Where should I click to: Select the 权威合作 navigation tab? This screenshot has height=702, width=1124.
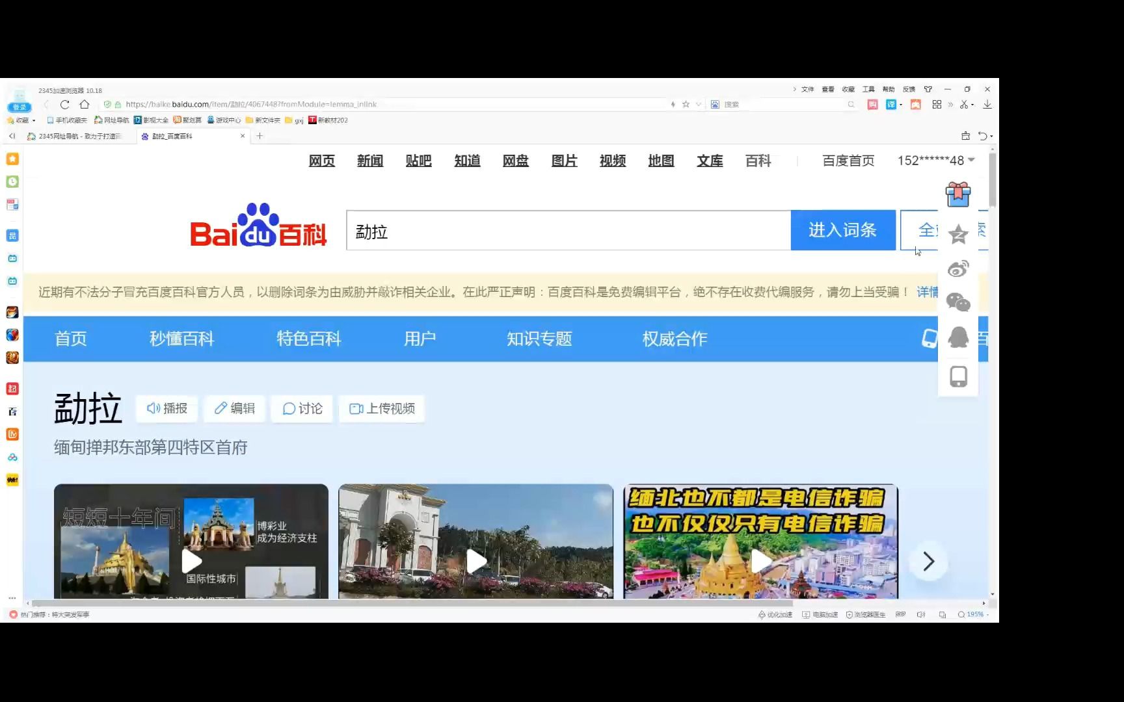[675, 339]
